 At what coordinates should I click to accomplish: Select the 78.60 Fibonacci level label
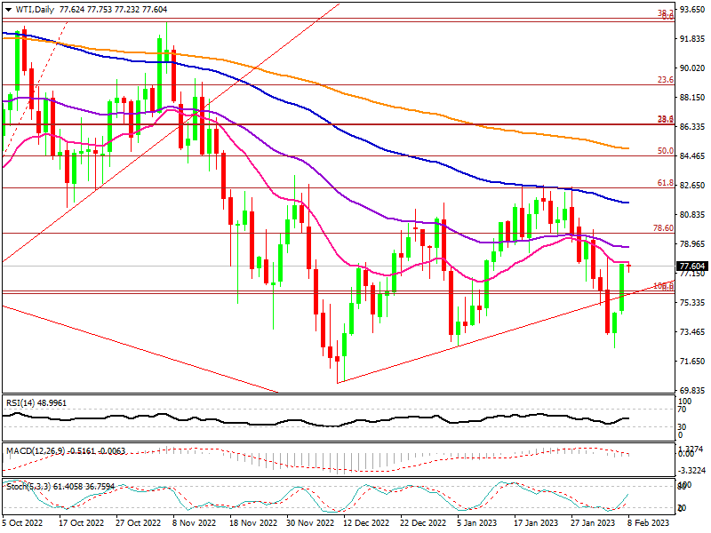pyautogui.click(x=663, y=228)
